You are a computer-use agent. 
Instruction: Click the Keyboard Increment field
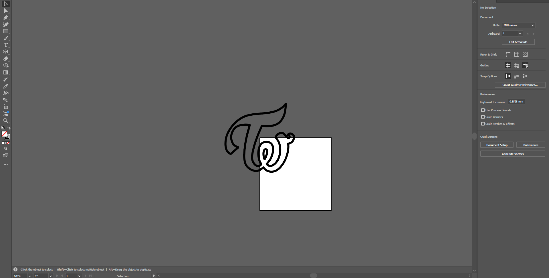[516, 102]
